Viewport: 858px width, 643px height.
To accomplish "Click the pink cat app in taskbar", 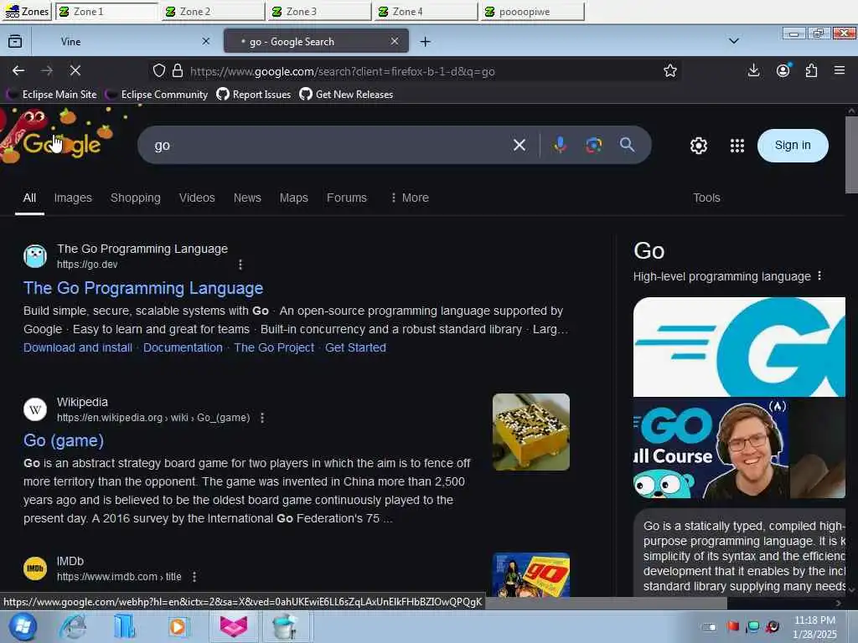I will click(x=234, y=626).
